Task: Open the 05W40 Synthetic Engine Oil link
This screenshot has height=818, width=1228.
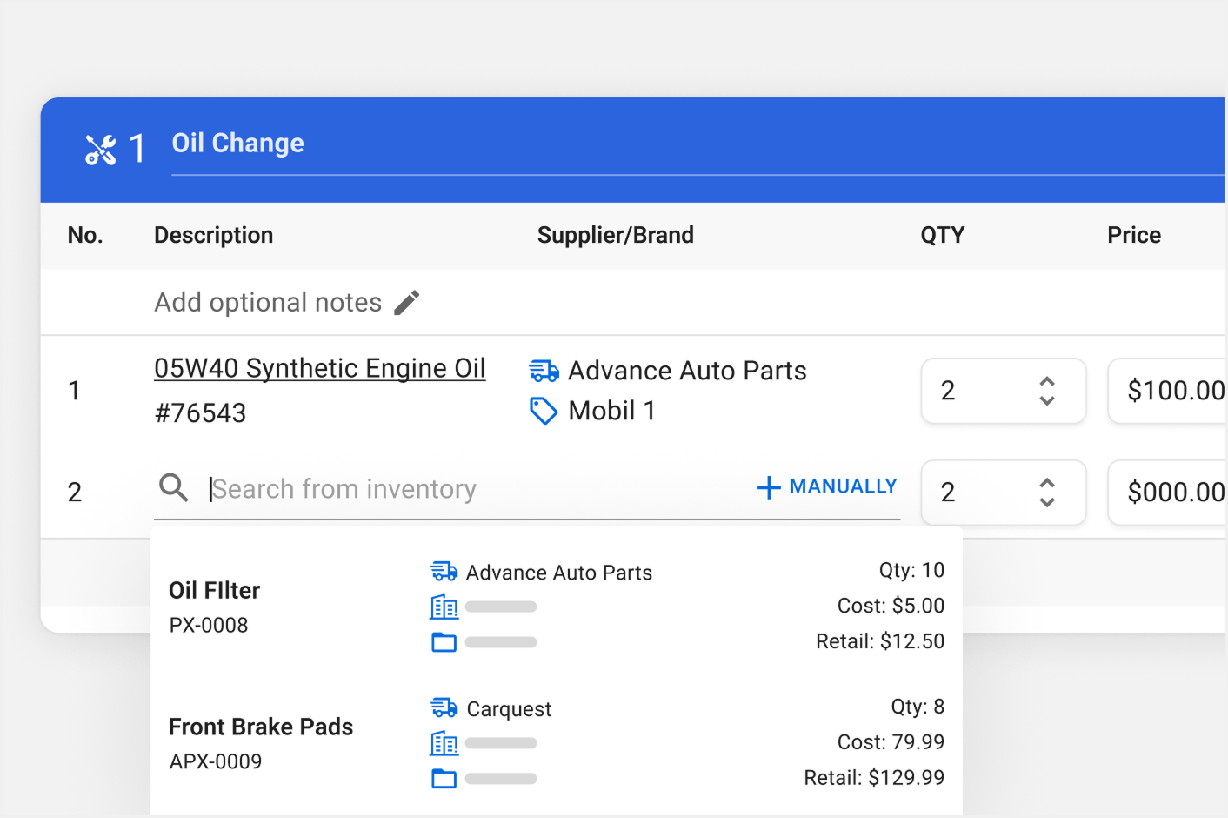Action: 320,368
